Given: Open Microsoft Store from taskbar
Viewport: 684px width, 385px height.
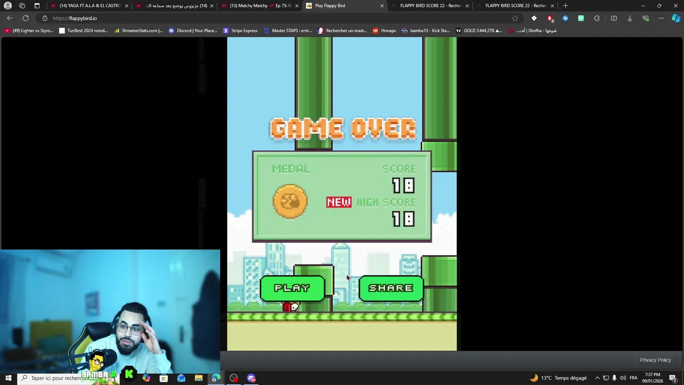Looking at the screenshot, I should 164,378.
